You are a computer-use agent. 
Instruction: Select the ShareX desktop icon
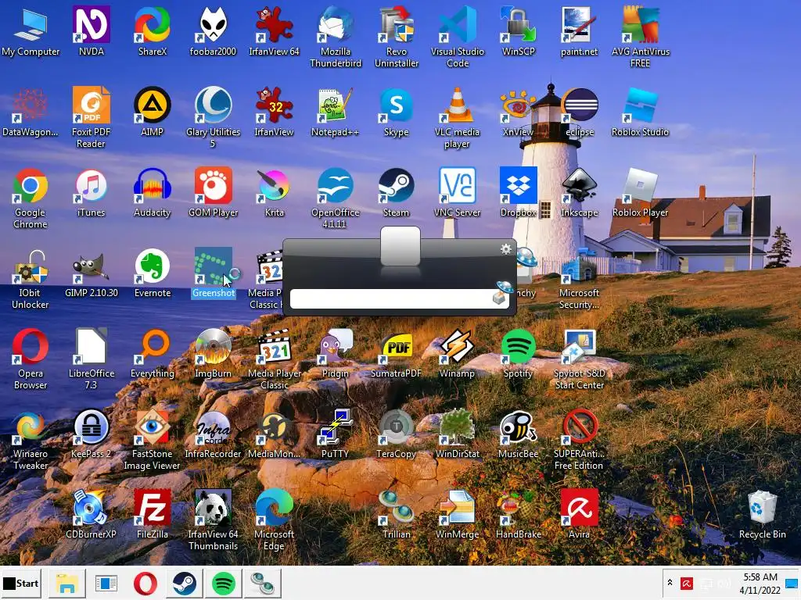tap(153, 30)
